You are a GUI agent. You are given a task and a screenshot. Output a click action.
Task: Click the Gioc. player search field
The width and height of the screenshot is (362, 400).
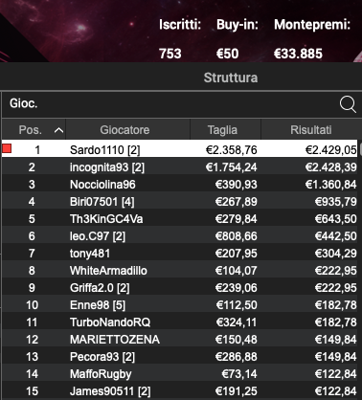(x=180, y=104)
